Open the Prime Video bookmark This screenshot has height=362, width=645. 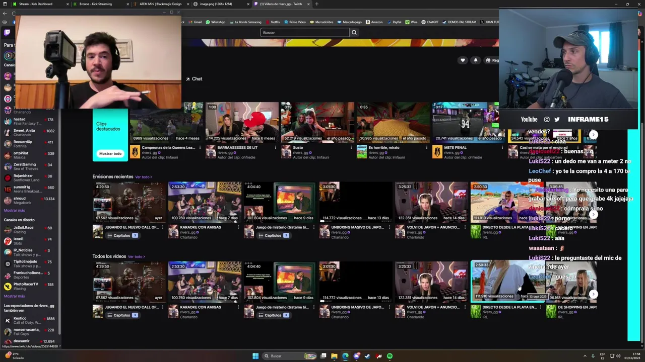(295, 22)
